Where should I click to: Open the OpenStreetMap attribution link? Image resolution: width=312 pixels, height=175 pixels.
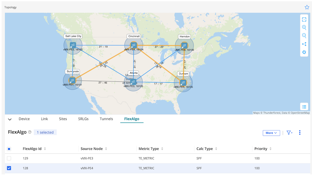click(299, 113)
